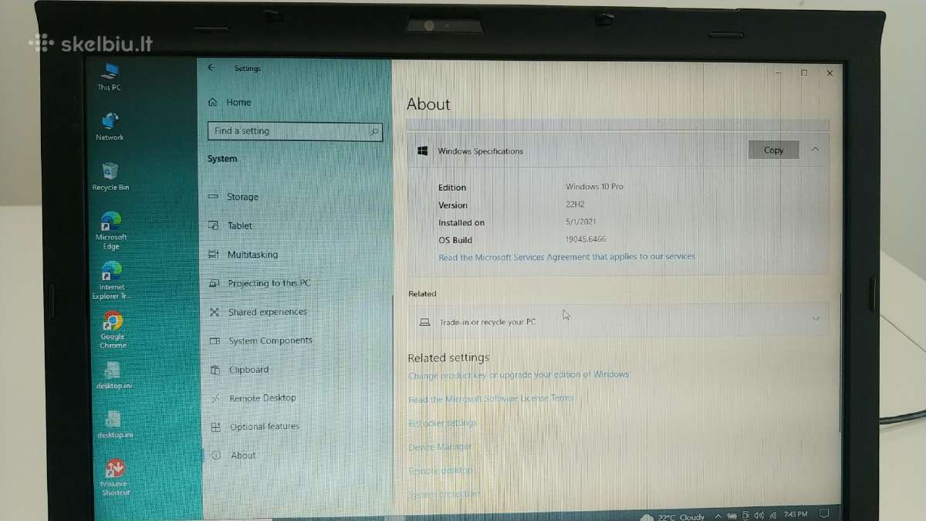Focus the Find a setting search box
Viewport: 926px width, 521px height.
295,131
